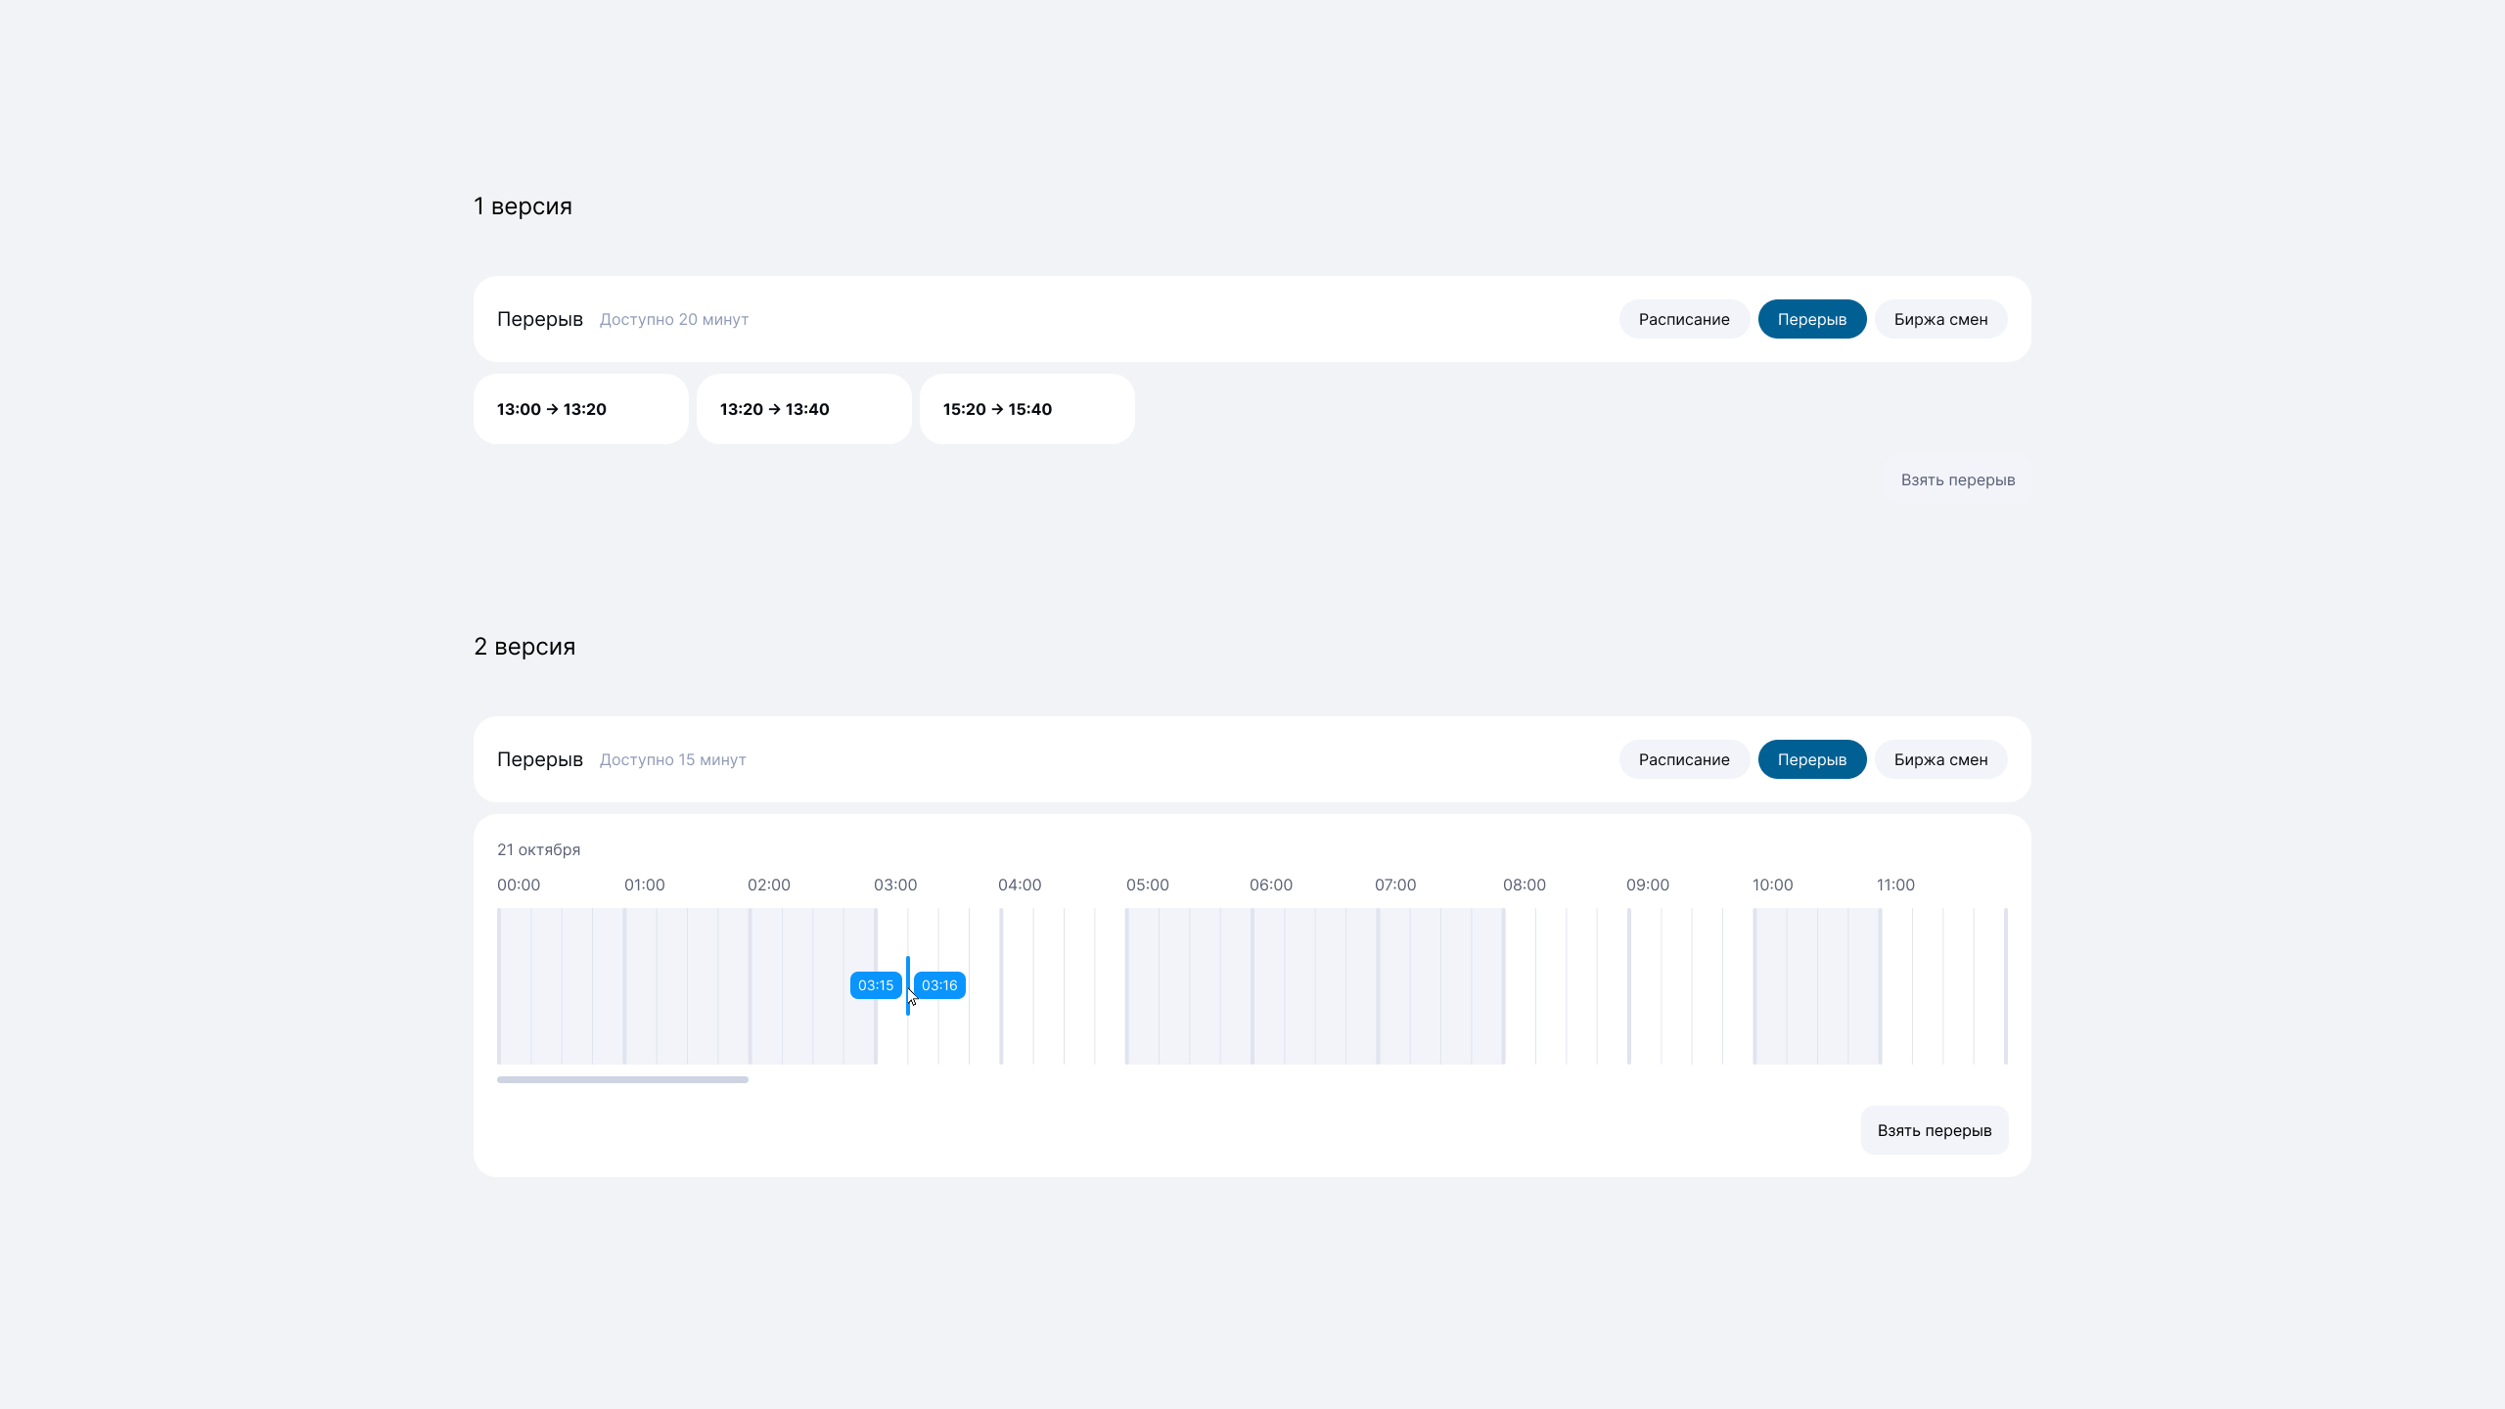Click the 04:00 hour label on timeline
Screen dimensions: 2505x1409
(1019, 885)
